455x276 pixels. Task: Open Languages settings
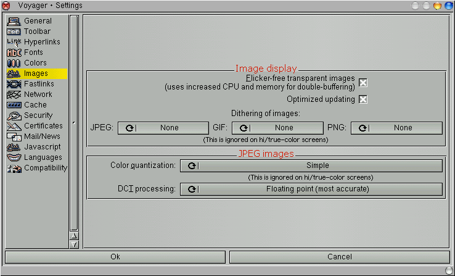(x=37, y=157)
